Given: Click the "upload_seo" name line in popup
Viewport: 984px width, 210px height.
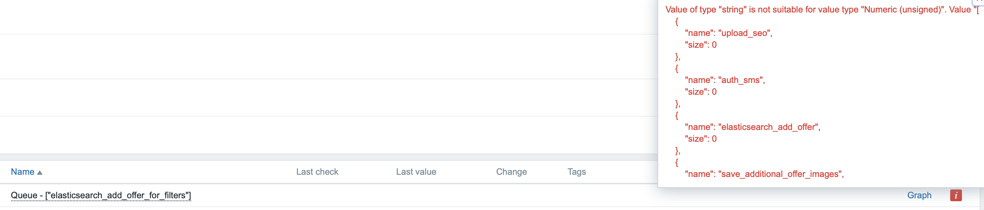Looking at the screenshot, I should click(728, 33).
